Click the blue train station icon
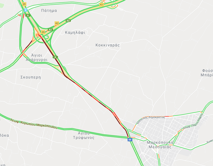 26,10
